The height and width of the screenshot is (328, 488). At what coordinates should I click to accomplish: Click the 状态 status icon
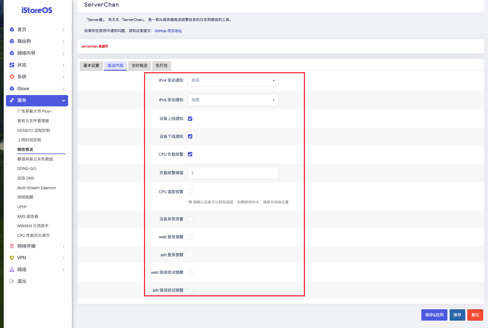pyautogui.click(x=12, y=65)
